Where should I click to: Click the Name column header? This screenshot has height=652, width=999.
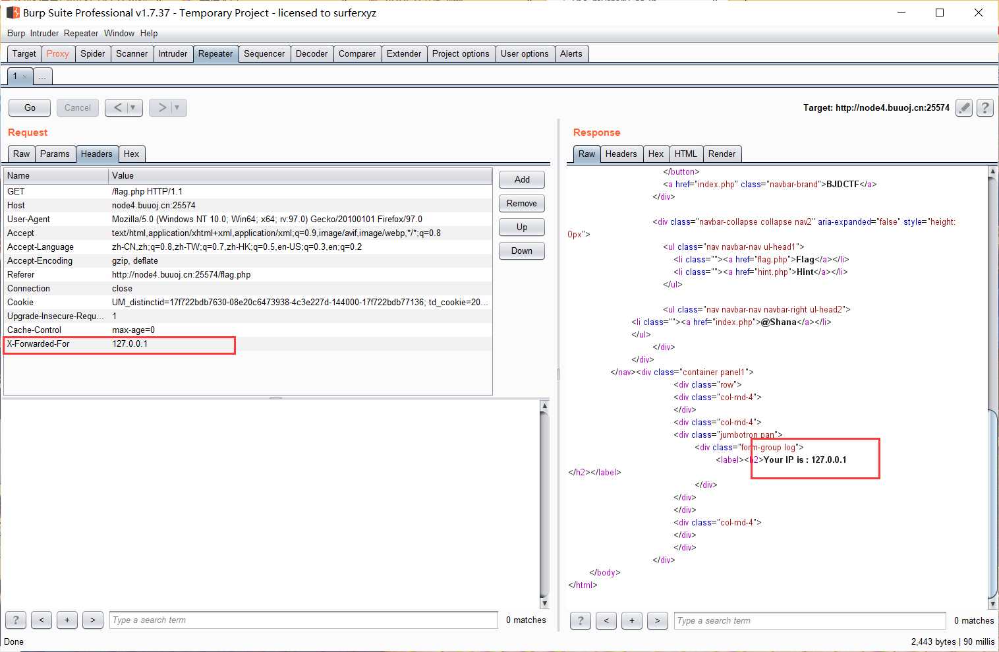click(56, 175)
